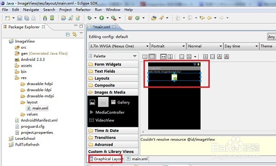
Task: Click Distribute Weights Evenly icon
Action: click(206, 57)
